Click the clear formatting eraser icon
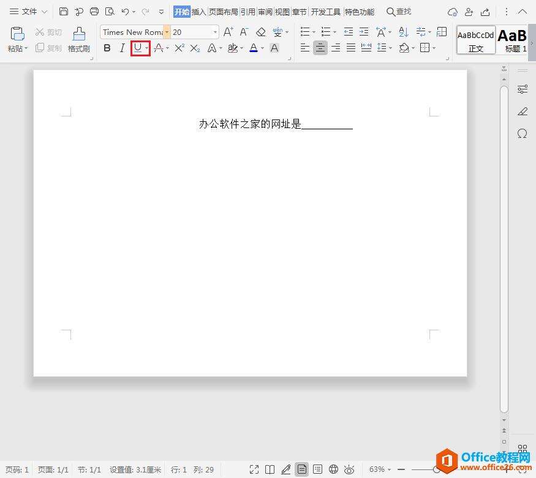This screenshot has height=478, width=536. tap(261, 32)
